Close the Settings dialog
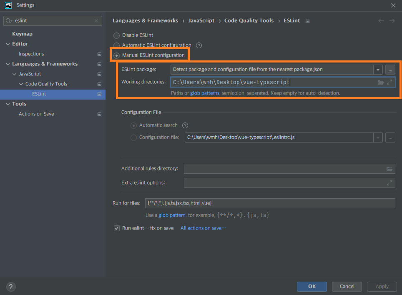The image size is (402, 295). point(393,5)
